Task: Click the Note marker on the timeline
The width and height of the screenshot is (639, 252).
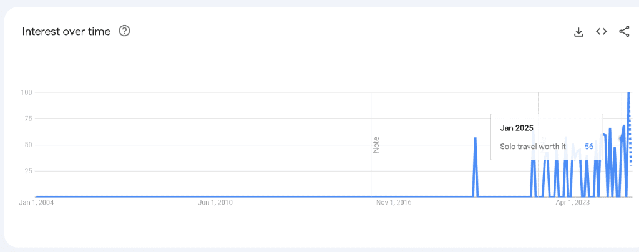Action: coord(376,145)
